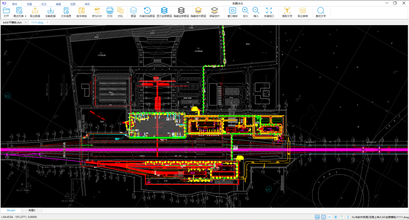Click the 打开 (Open) file icon
Image resolution: width=409 pixels, height=220 pixels.
click(6, 11)
